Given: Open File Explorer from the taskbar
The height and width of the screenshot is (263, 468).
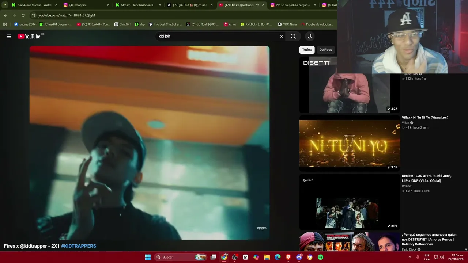Looking at the screenshot, I should click(x=267, y=257).
